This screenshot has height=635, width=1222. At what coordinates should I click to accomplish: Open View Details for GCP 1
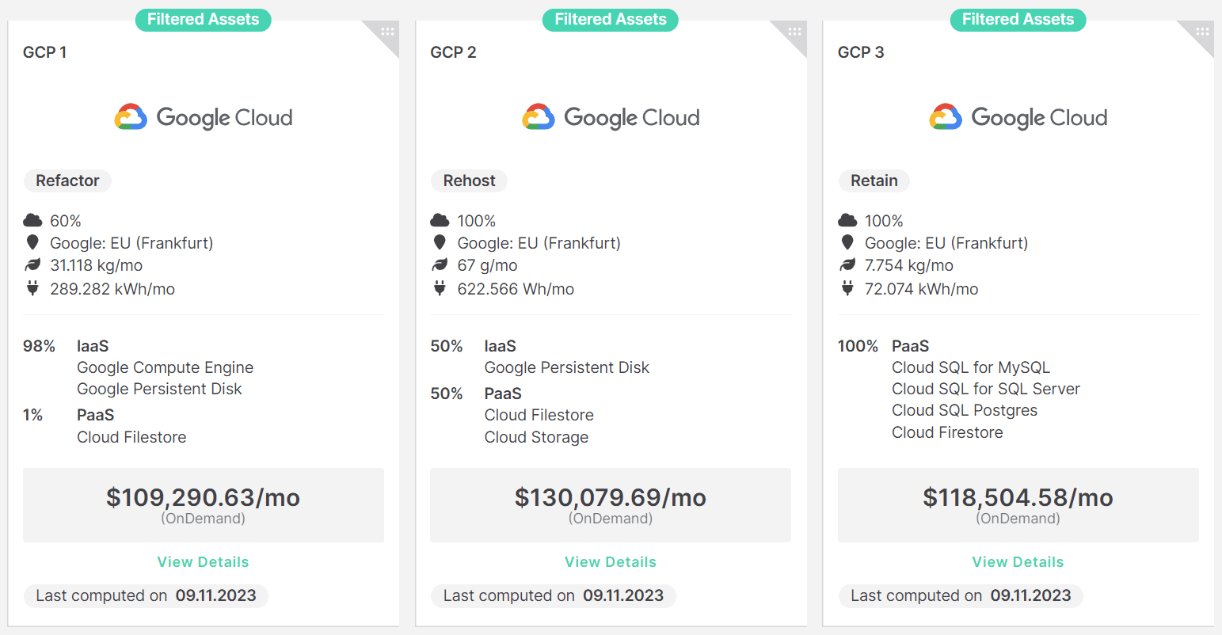point(203,562)
